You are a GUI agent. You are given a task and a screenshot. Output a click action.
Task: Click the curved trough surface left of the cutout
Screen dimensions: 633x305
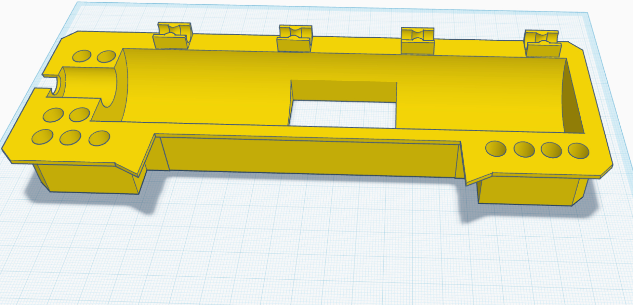(205, 87)
